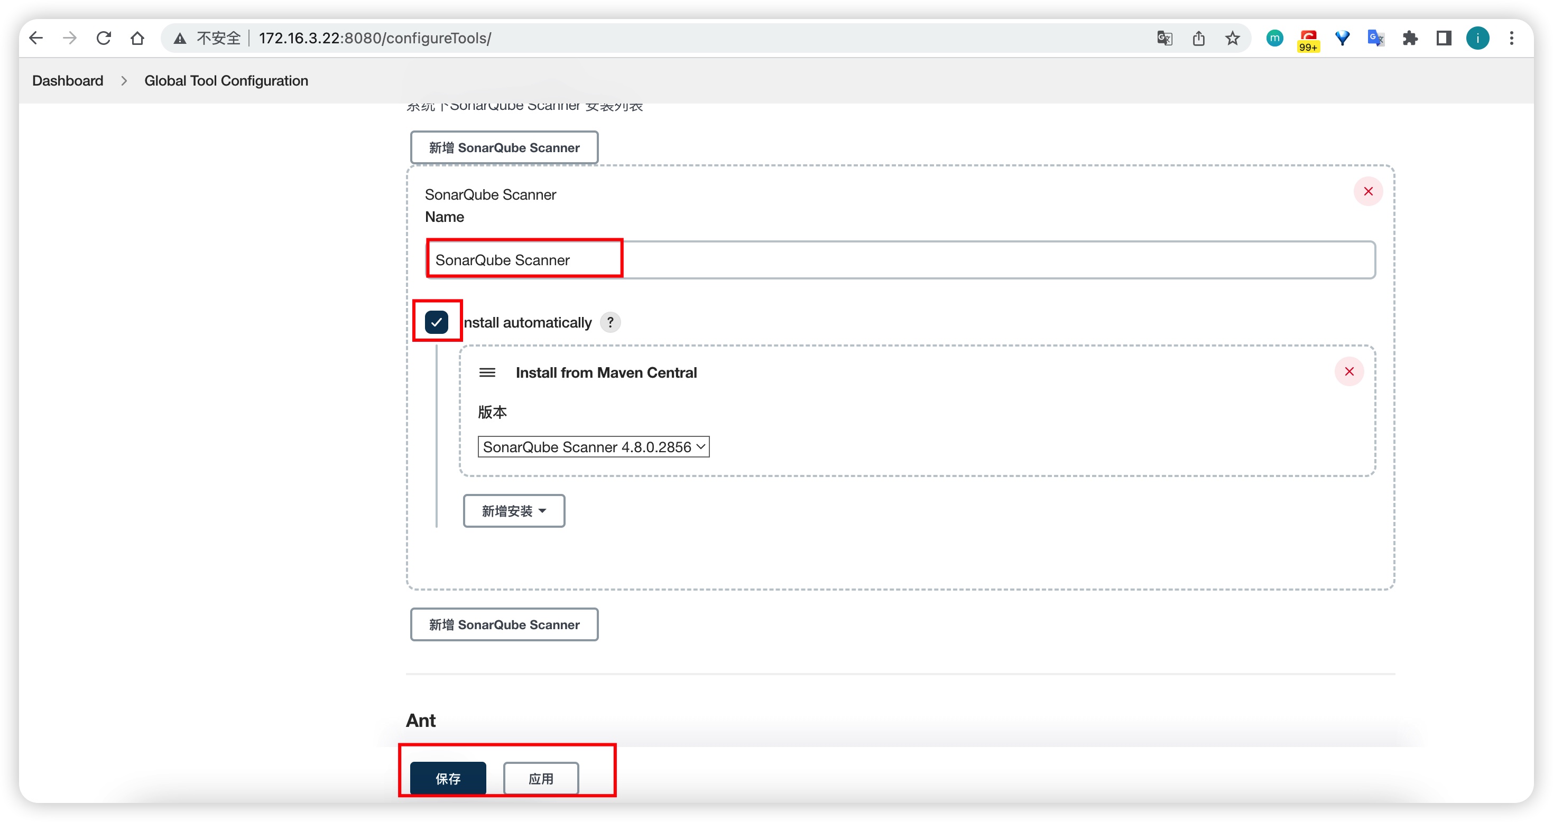Click the not-secure warning icon in address bar
This screenshot has height=822, width=1553.
tap(180, 39)
